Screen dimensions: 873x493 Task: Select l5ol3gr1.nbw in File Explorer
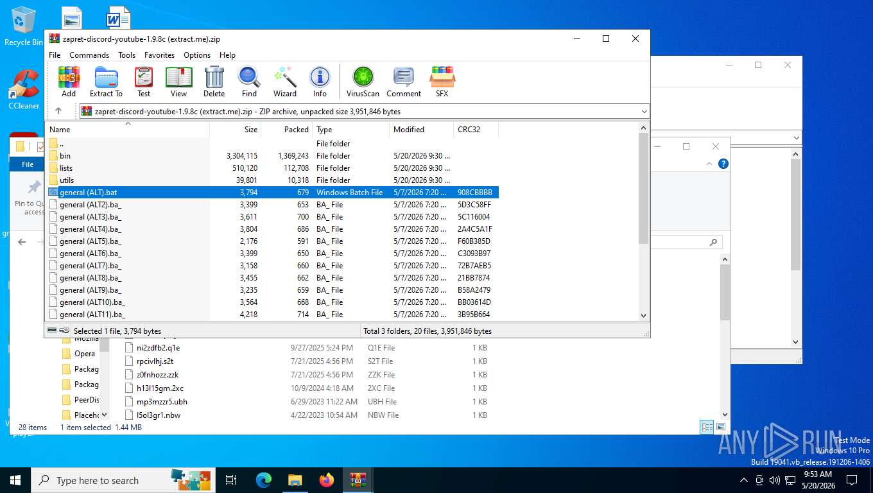[158, 415]
